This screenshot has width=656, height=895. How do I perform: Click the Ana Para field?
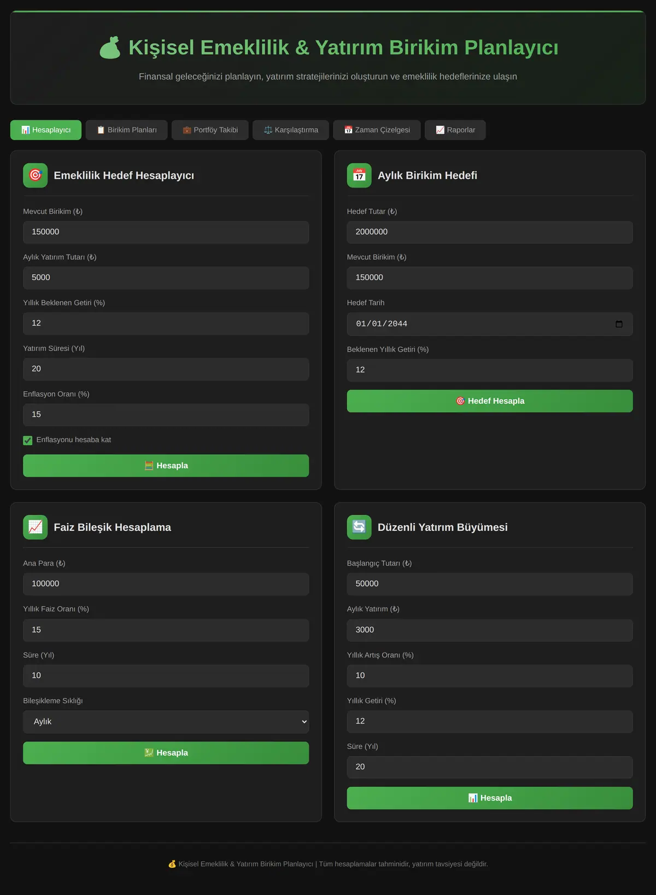(166, 584)
